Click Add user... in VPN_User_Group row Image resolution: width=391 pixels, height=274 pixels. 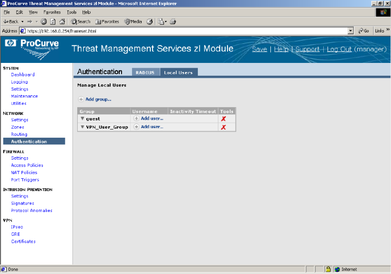pos(152,127)
